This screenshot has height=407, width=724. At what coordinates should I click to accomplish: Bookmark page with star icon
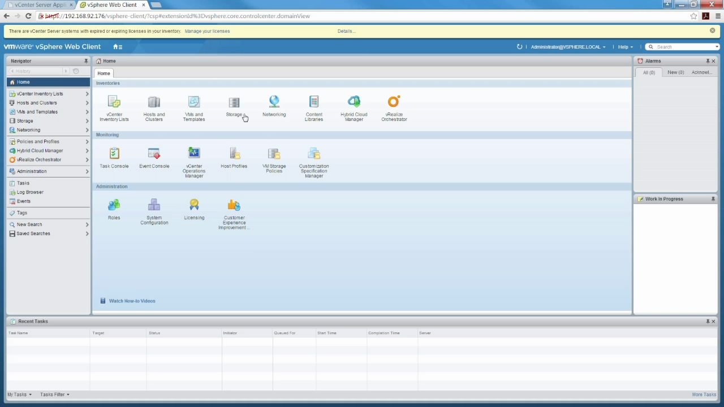(x=693, y=16)
